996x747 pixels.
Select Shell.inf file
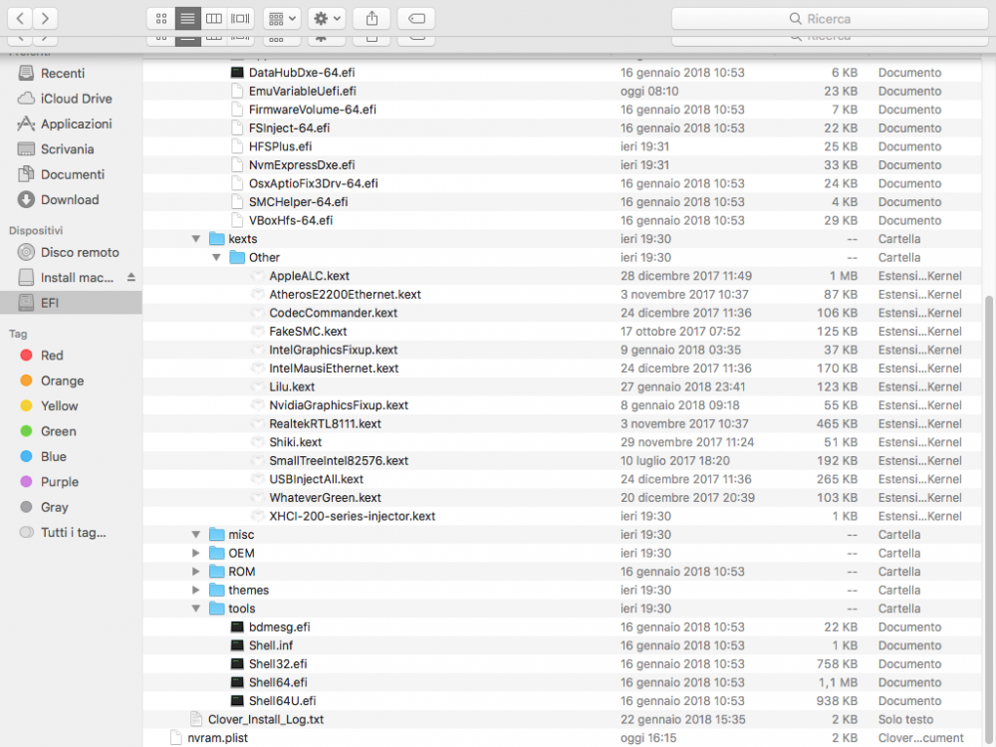coord(562,645)
